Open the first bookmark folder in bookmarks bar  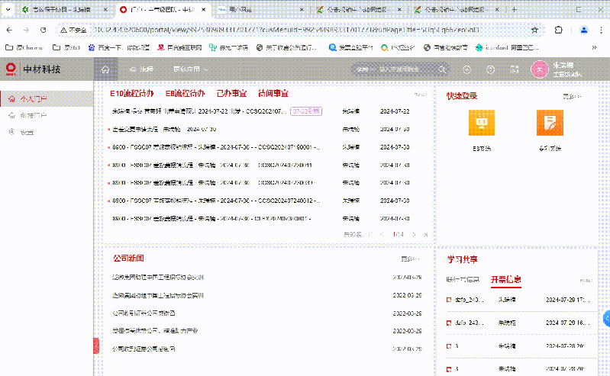24,47
